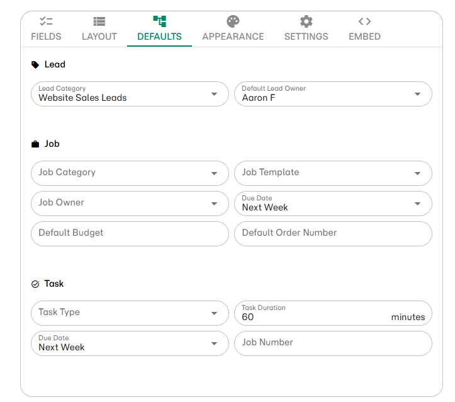
Task: Expand the Job Template dropdown
Action: point(333,173)
